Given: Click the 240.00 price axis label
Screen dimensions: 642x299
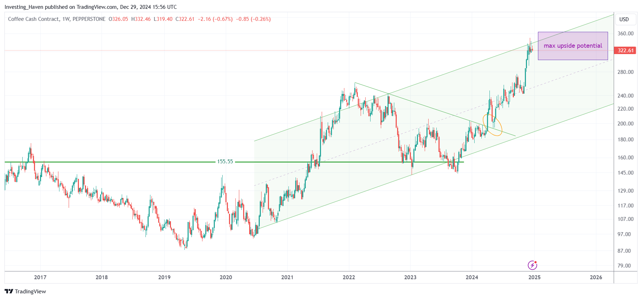Looking at the screenshot, I should pyautogui.click(x=625, y=96).
